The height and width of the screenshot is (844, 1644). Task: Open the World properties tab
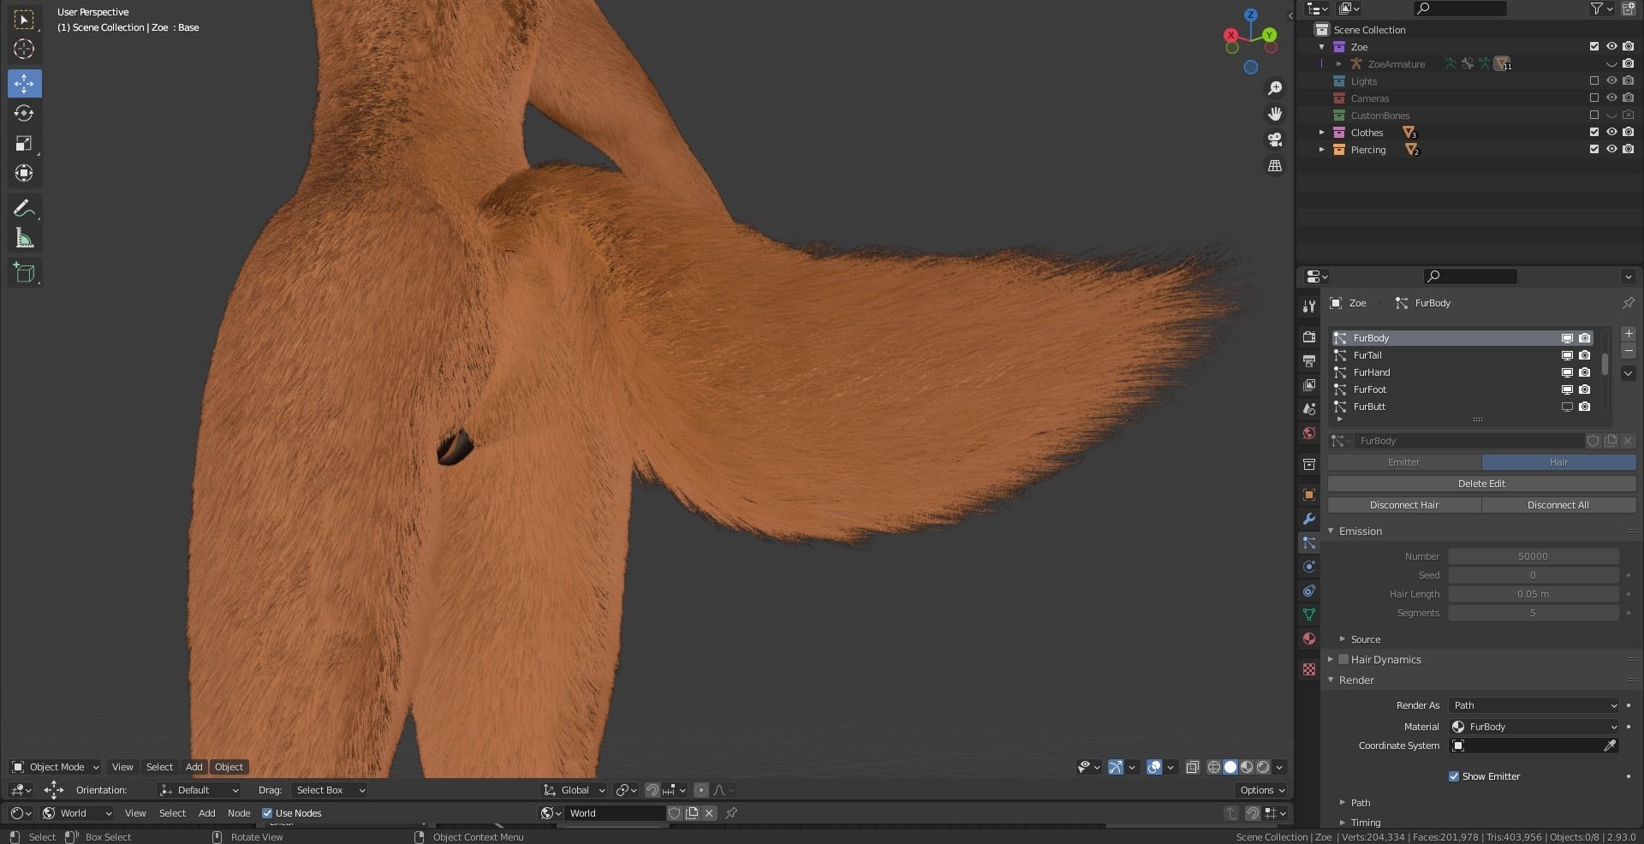(x=1308, y=433)
